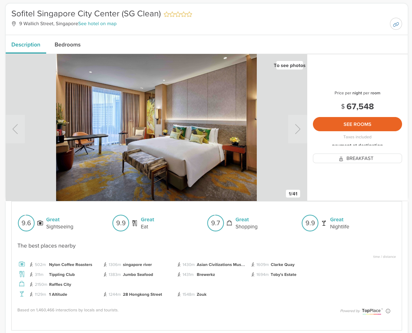This screenshot has height=333, width=412.
Task: Click the map pin icon by the address
Action: click(x=14, y=24)
